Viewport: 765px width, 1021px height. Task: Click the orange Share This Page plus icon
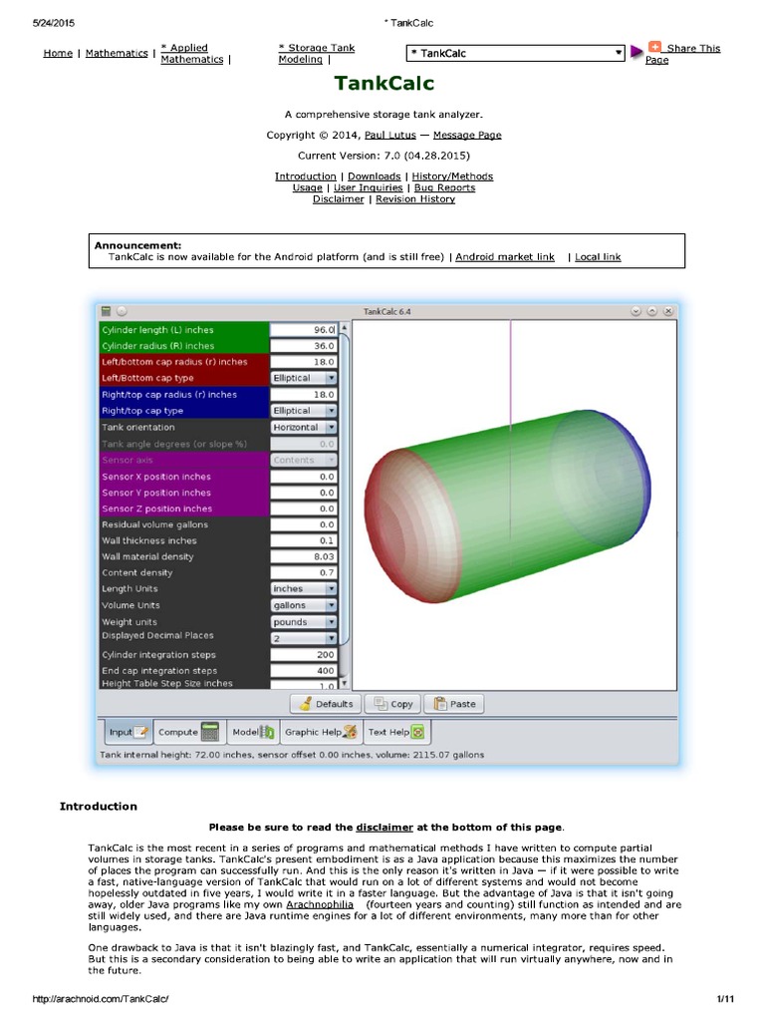click(x=654, y=47)
